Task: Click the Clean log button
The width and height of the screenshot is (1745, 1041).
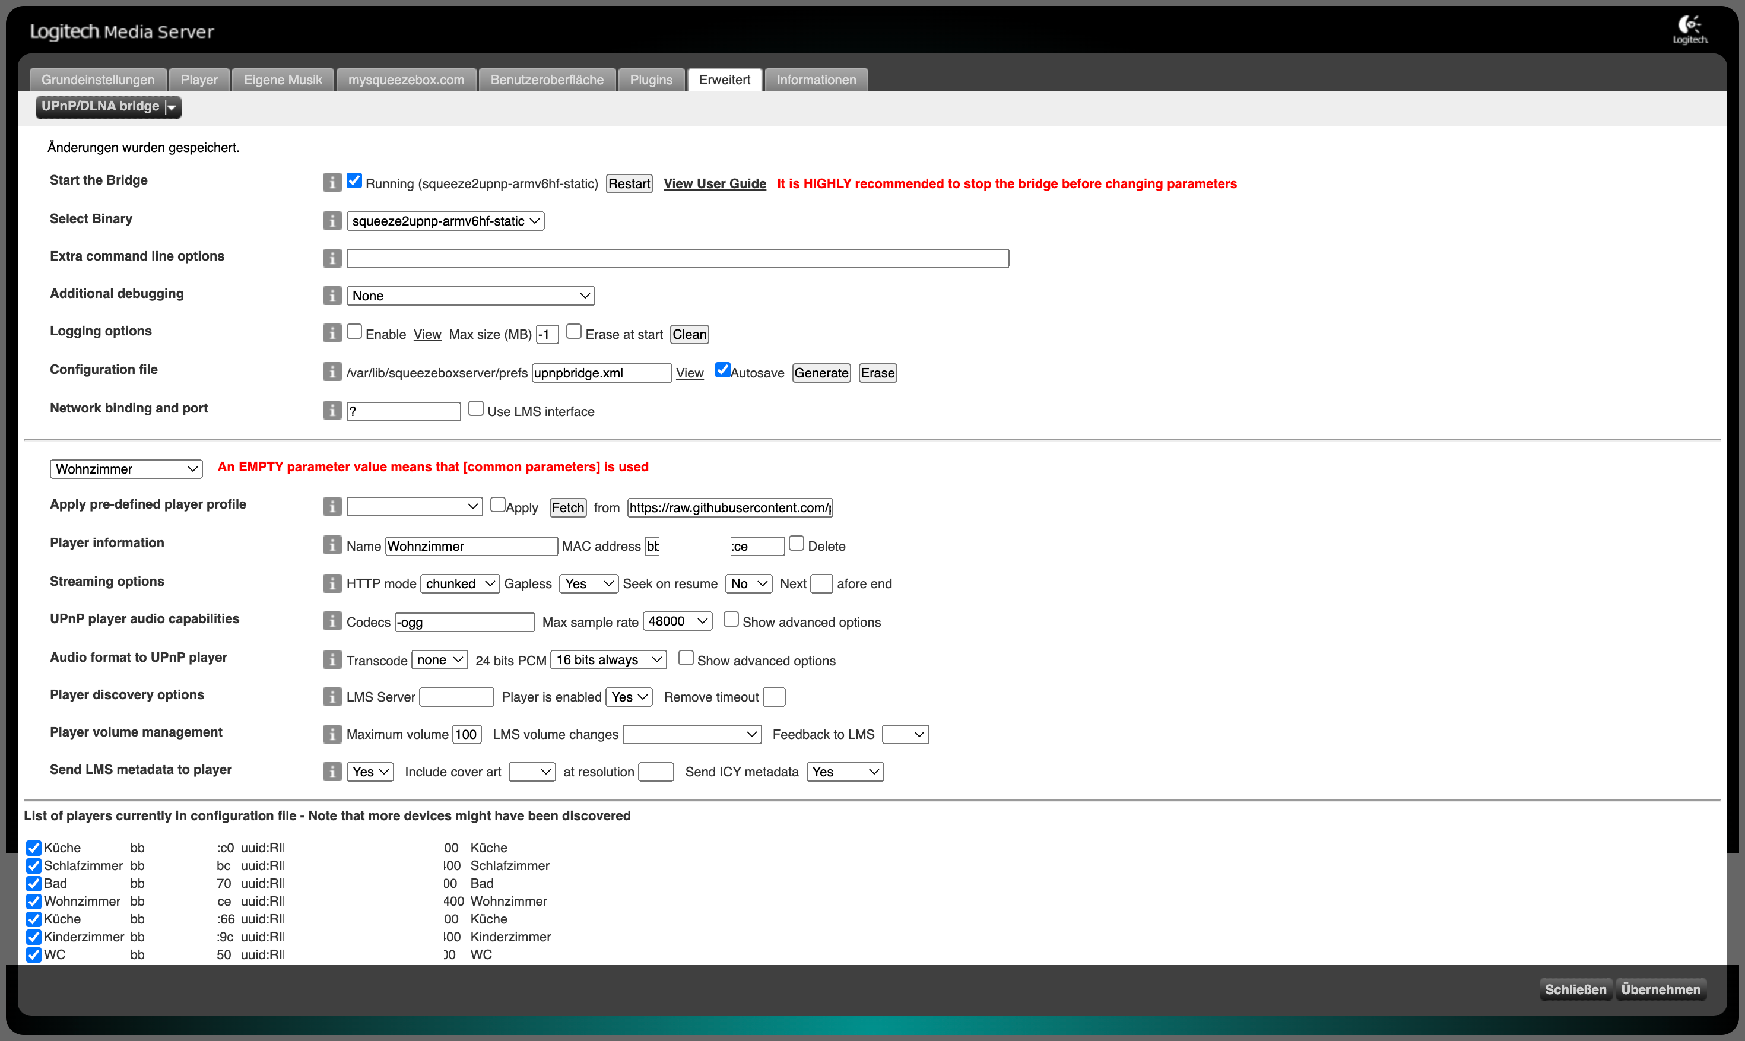Action: tap(690, 335)
